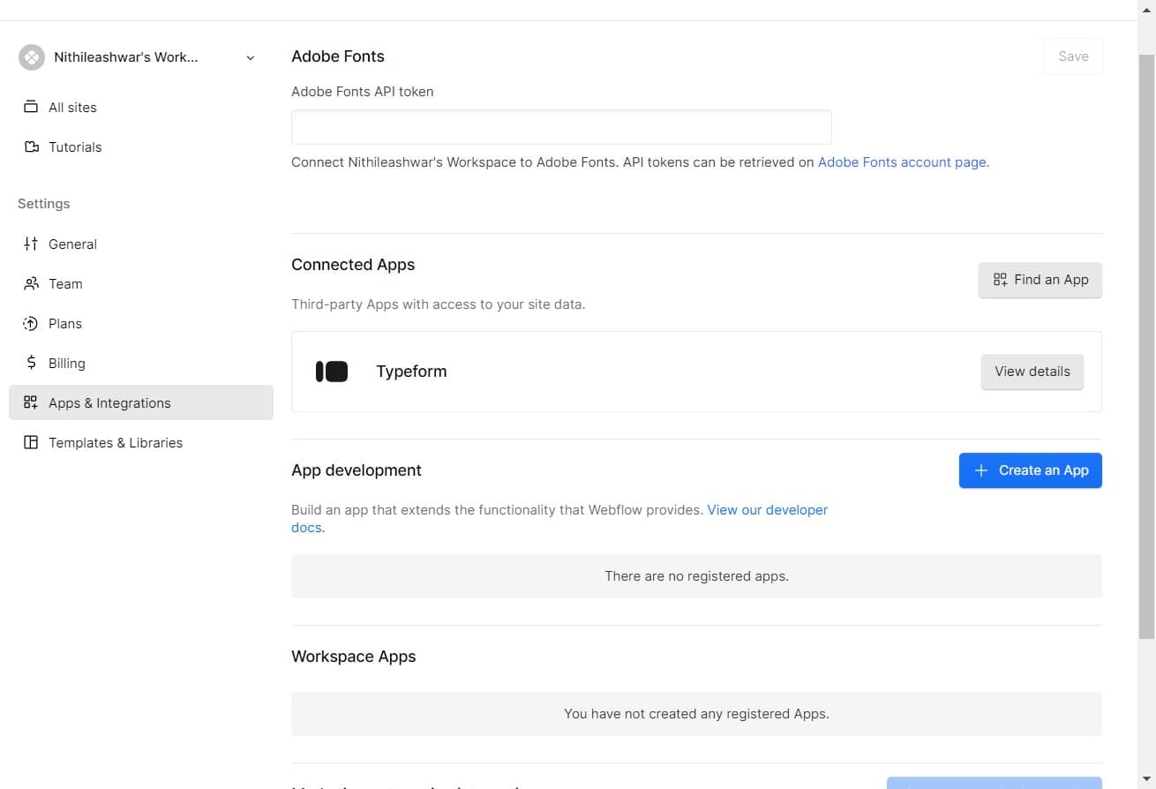Screen dimensions: 1156x789
Task: Open Team settings via the people icon
Action: click(30, 283)
